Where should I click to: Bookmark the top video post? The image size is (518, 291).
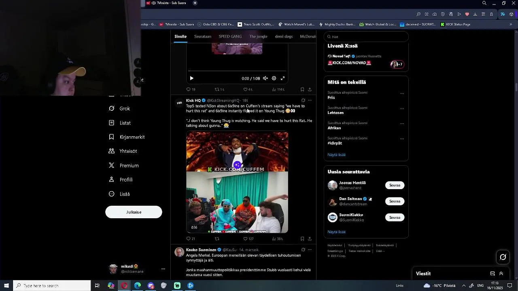(x=302, y=89)
